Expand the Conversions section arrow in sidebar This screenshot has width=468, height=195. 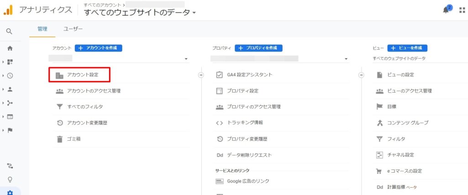point(3,130)
